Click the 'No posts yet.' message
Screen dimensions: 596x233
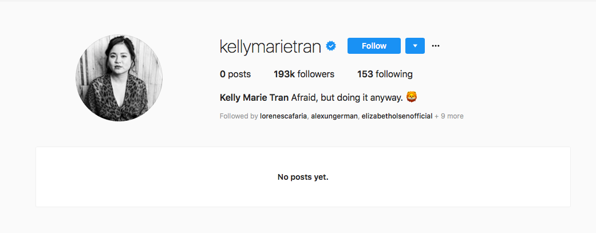[x=303, y=177]
